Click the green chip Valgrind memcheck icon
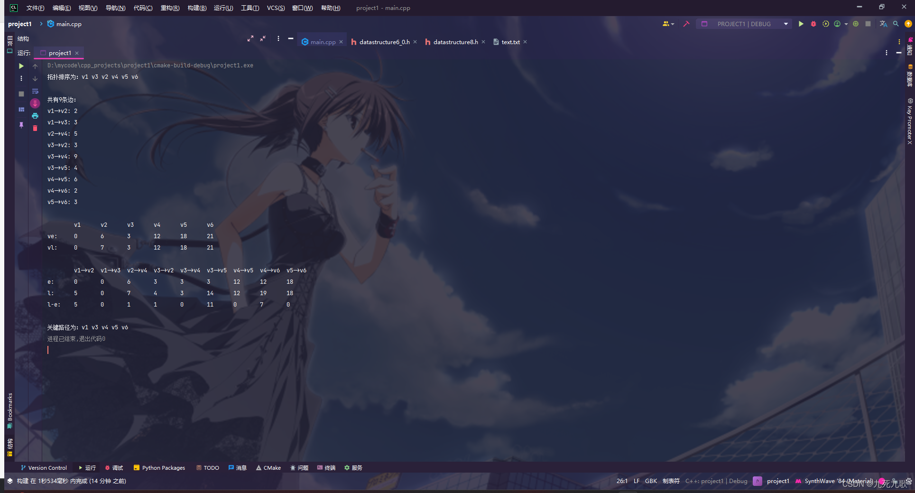The width and height of the screenshot is (915, 493). pyautogui.click(x=856, y=24)
